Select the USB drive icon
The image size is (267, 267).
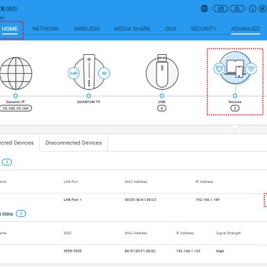click(162, 72)
